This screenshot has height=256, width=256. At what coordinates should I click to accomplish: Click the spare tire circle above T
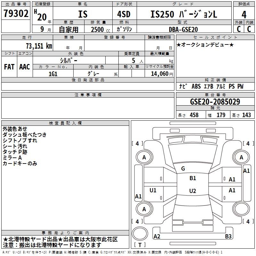(140, 234)
